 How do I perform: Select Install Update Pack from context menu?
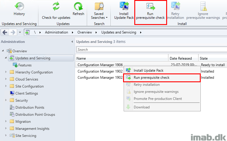148,70
